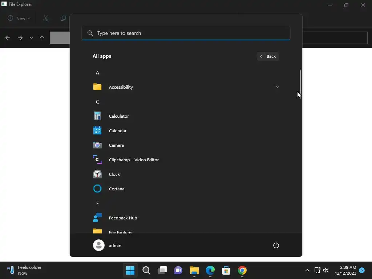Open the power options icon
Screen dimensions: 372x279
tap(276, 245)
